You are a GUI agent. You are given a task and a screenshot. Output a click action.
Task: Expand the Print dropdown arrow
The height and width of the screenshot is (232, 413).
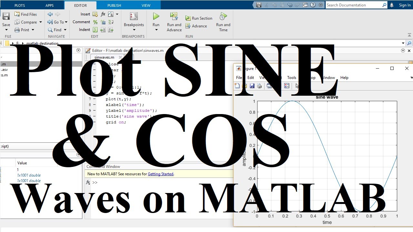click(32, 30)
